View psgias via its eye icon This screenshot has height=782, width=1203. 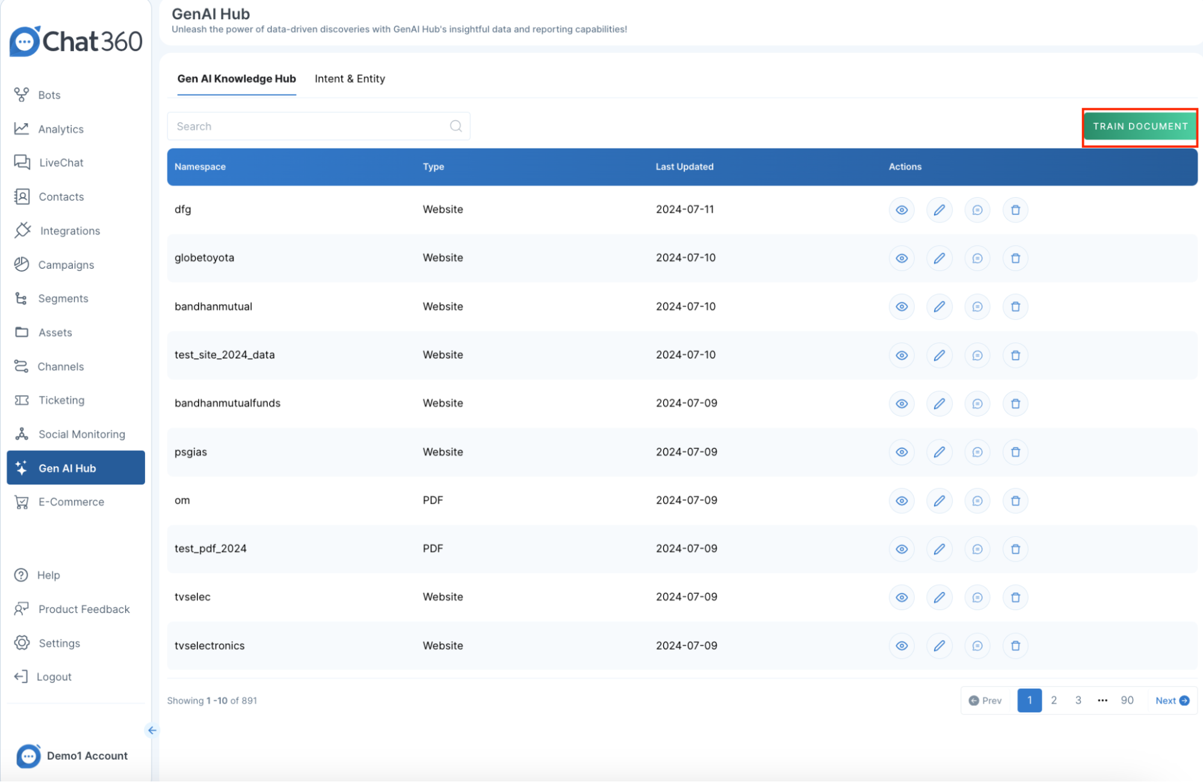click(x=901, y=452)
